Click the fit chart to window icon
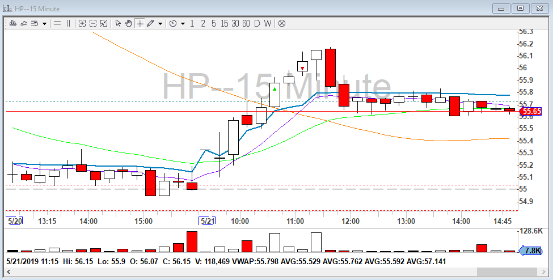 (104, 24)
